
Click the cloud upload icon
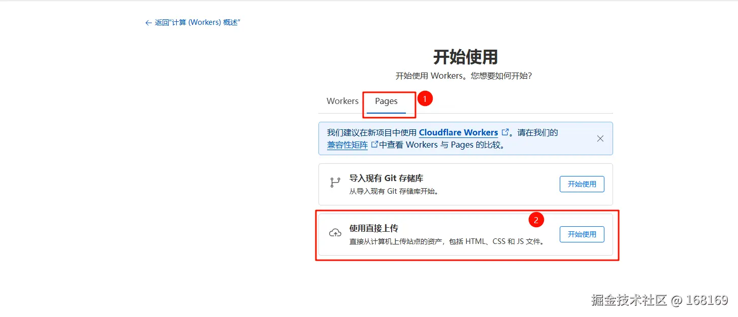tap(335, 233)
